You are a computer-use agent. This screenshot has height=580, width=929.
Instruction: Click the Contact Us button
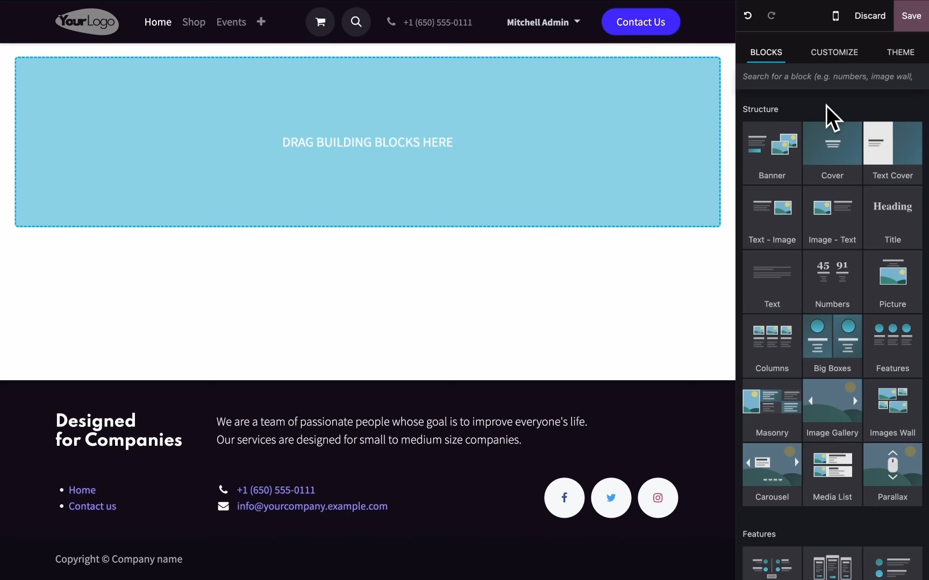[640, 22]
